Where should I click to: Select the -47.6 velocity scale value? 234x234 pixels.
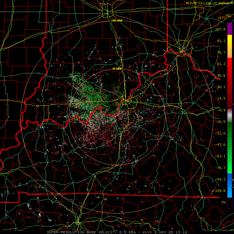(220, 145)
